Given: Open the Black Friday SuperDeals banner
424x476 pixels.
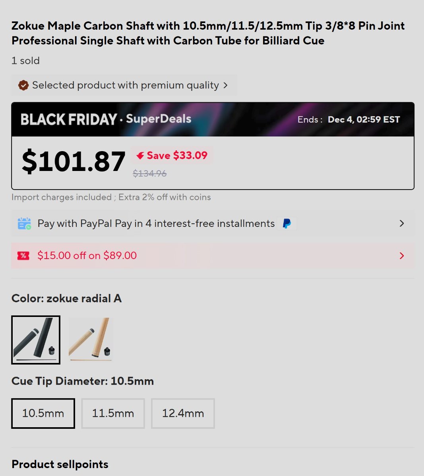Looking at the screenshot, I should coord(213,119).
